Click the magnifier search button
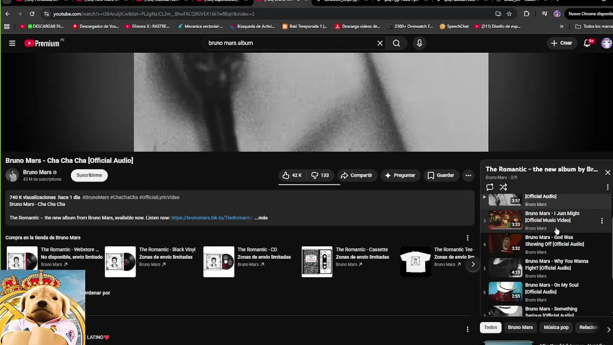The image size is (613, 345). [397, 43]
